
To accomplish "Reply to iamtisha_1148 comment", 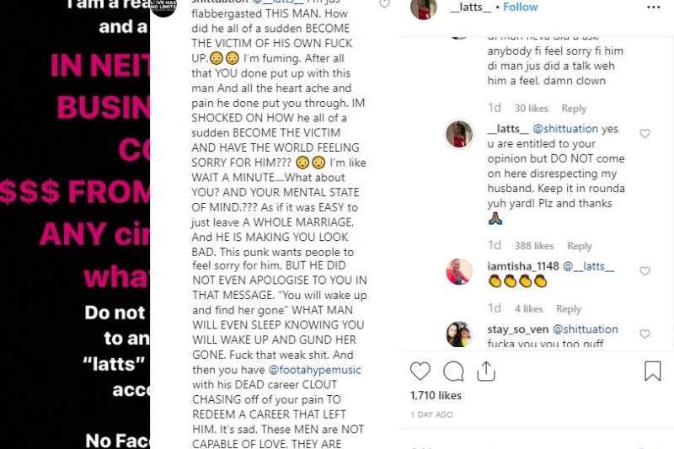I will 568,309.
